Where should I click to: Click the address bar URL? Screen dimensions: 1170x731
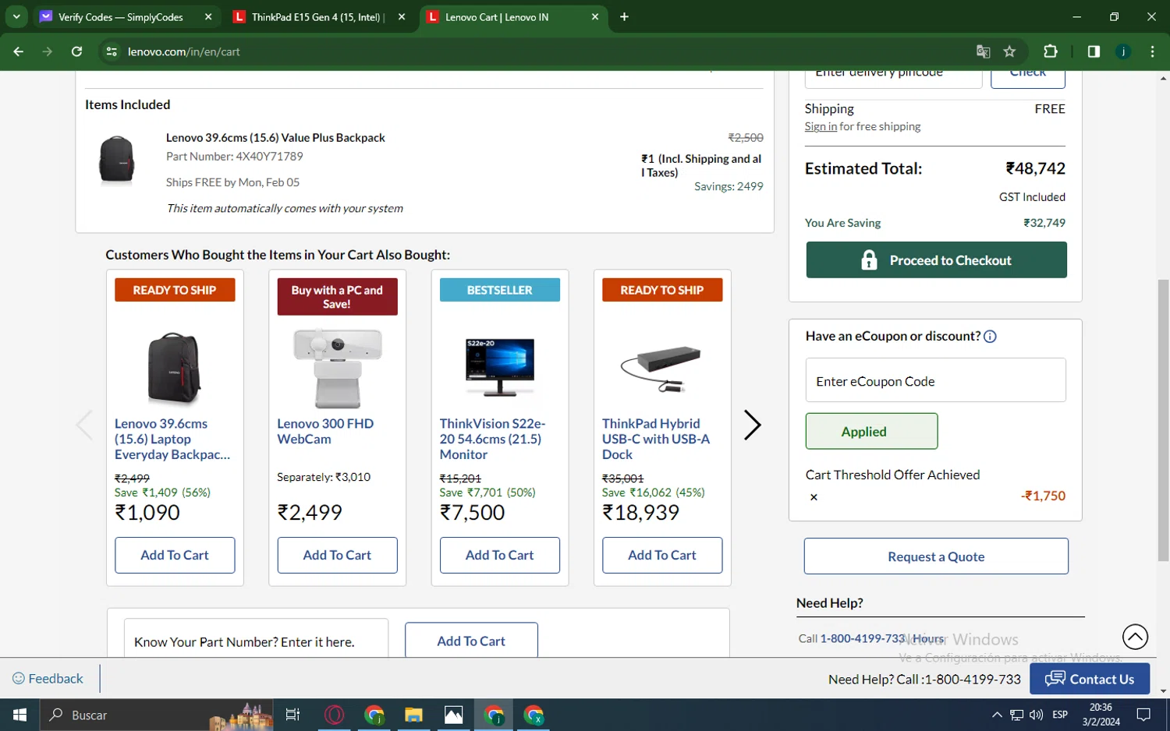183,51
